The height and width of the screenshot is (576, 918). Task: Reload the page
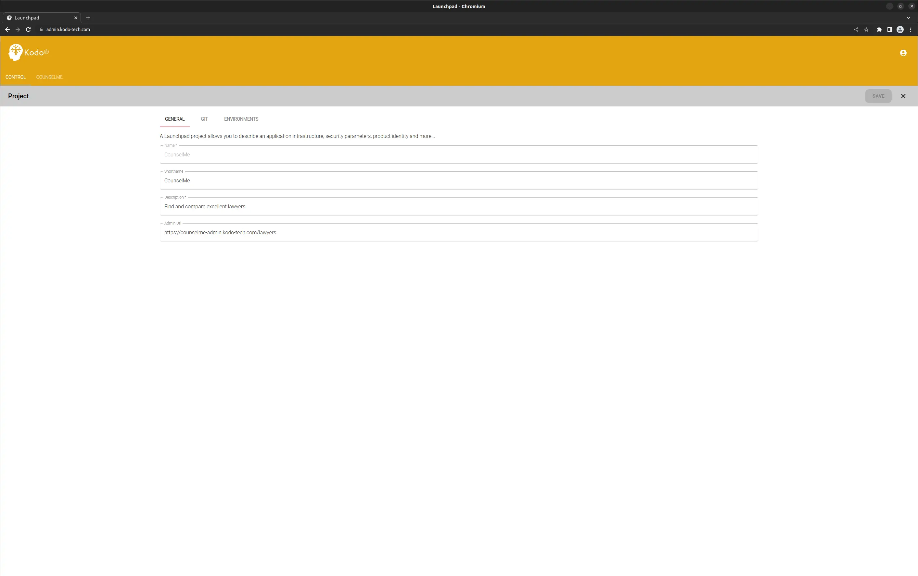(x=28, y=29)
